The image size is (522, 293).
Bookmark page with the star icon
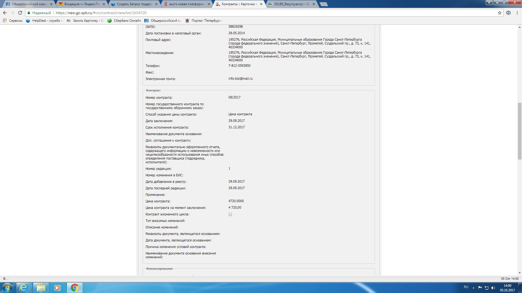pos(499,13)
